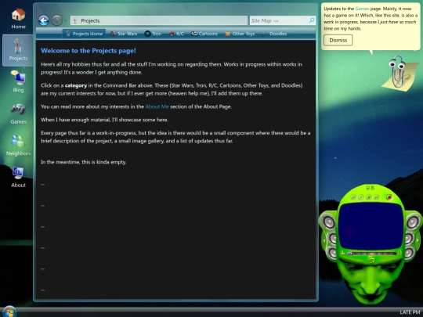
Task: Click the media player right arrow by speakers
Action: [x=418, y=240]
